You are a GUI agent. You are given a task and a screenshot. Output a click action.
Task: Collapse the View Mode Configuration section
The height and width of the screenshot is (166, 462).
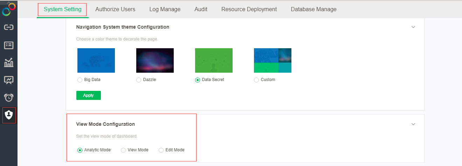point(413,124)
